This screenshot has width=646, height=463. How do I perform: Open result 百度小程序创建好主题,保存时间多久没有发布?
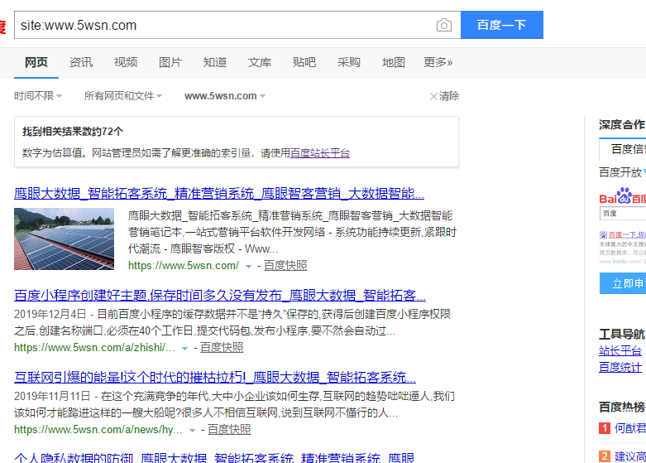point(220,296)
